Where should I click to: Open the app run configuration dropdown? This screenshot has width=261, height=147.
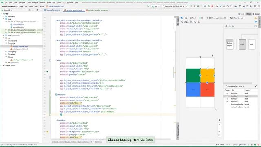(156, 7)
